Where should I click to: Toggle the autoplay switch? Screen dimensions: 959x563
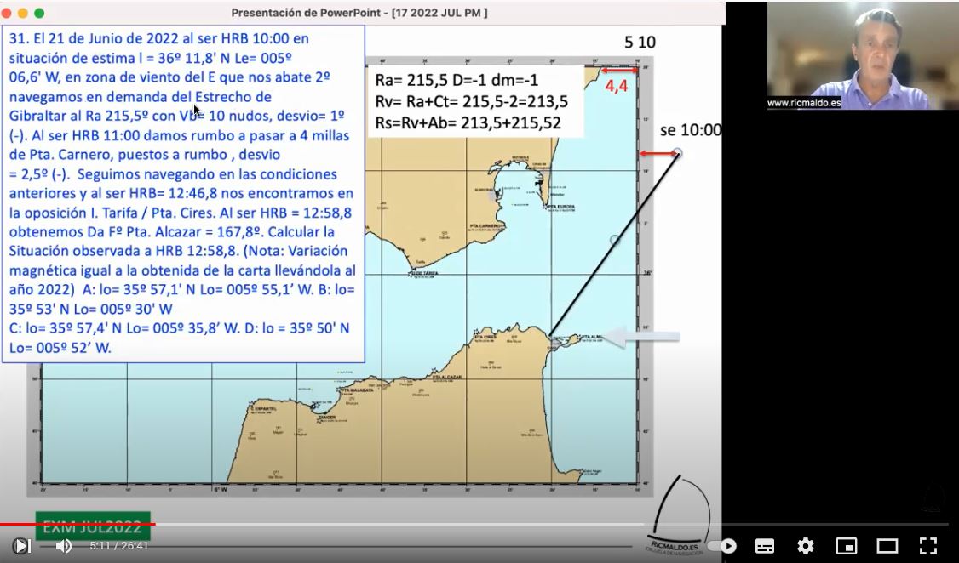(x=726, y=546)
